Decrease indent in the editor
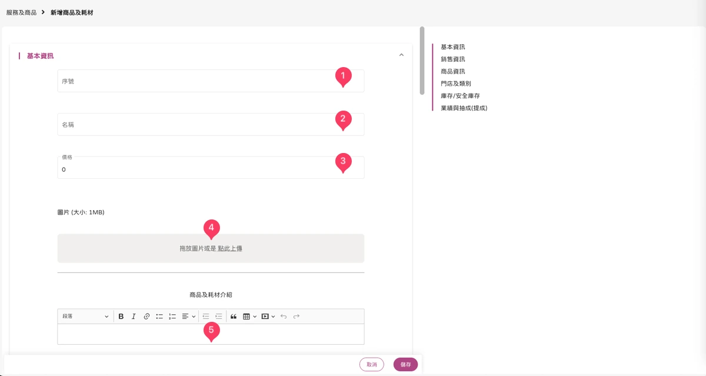 click(x=206, y=317)
